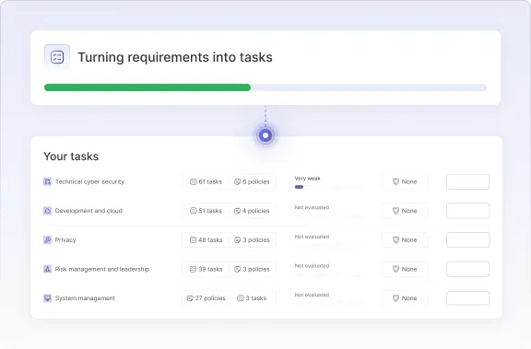Click None label in Risk management row
531x349 pixels.
(x=409, y=269)
